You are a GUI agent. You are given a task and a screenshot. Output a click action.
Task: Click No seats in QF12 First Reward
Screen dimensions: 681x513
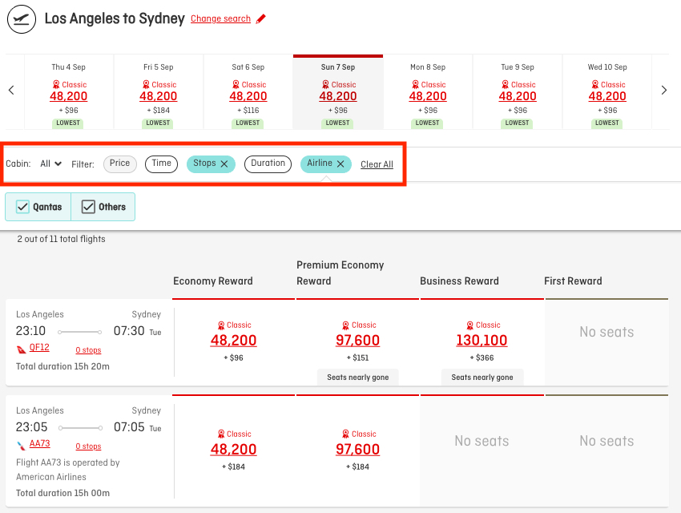click(x=606, y=333)
